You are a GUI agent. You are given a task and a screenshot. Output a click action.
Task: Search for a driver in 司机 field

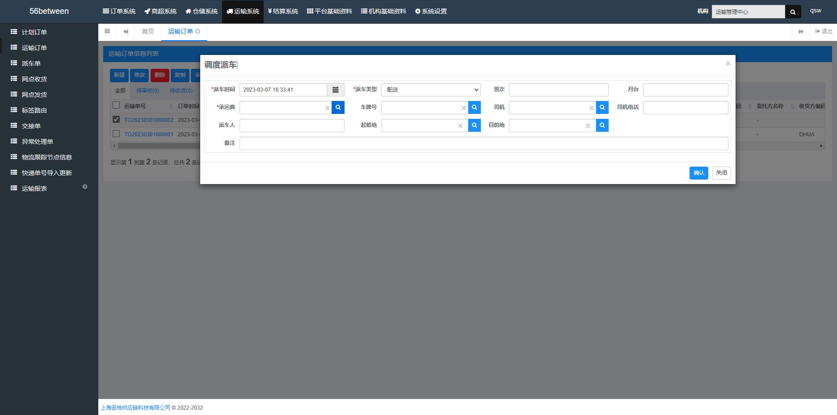click(602, 108)
